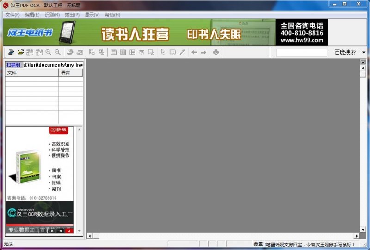Select the horizontal text region icon

tap(114, 52)
